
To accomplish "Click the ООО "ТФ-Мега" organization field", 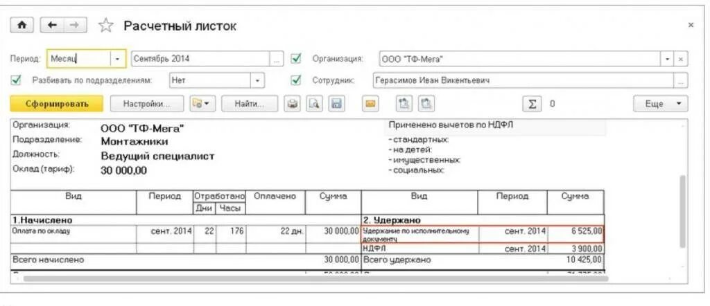I will click(x=520, y=59).
